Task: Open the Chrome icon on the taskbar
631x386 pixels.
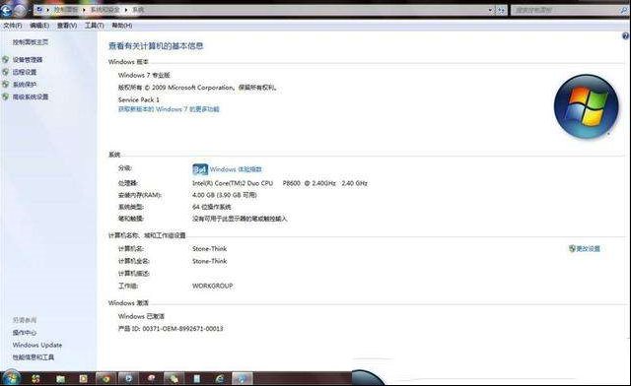Action: [x=105, y=378]
